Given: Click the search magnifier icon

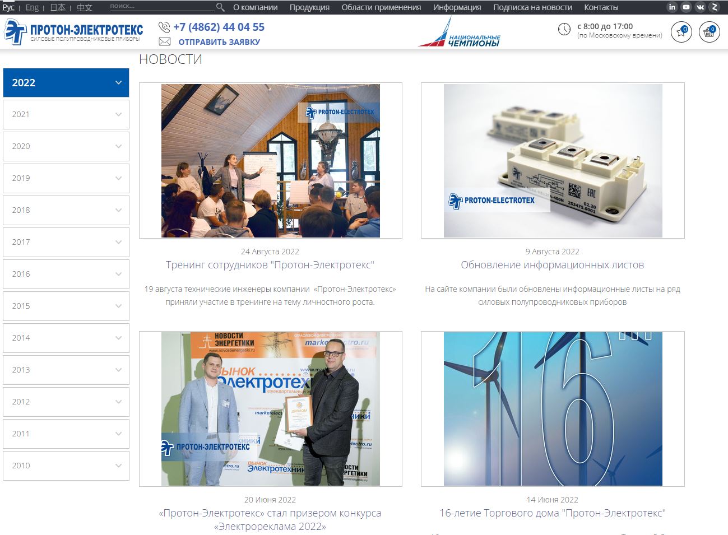Looking at the screenshot, I should (x=220, y=7).
